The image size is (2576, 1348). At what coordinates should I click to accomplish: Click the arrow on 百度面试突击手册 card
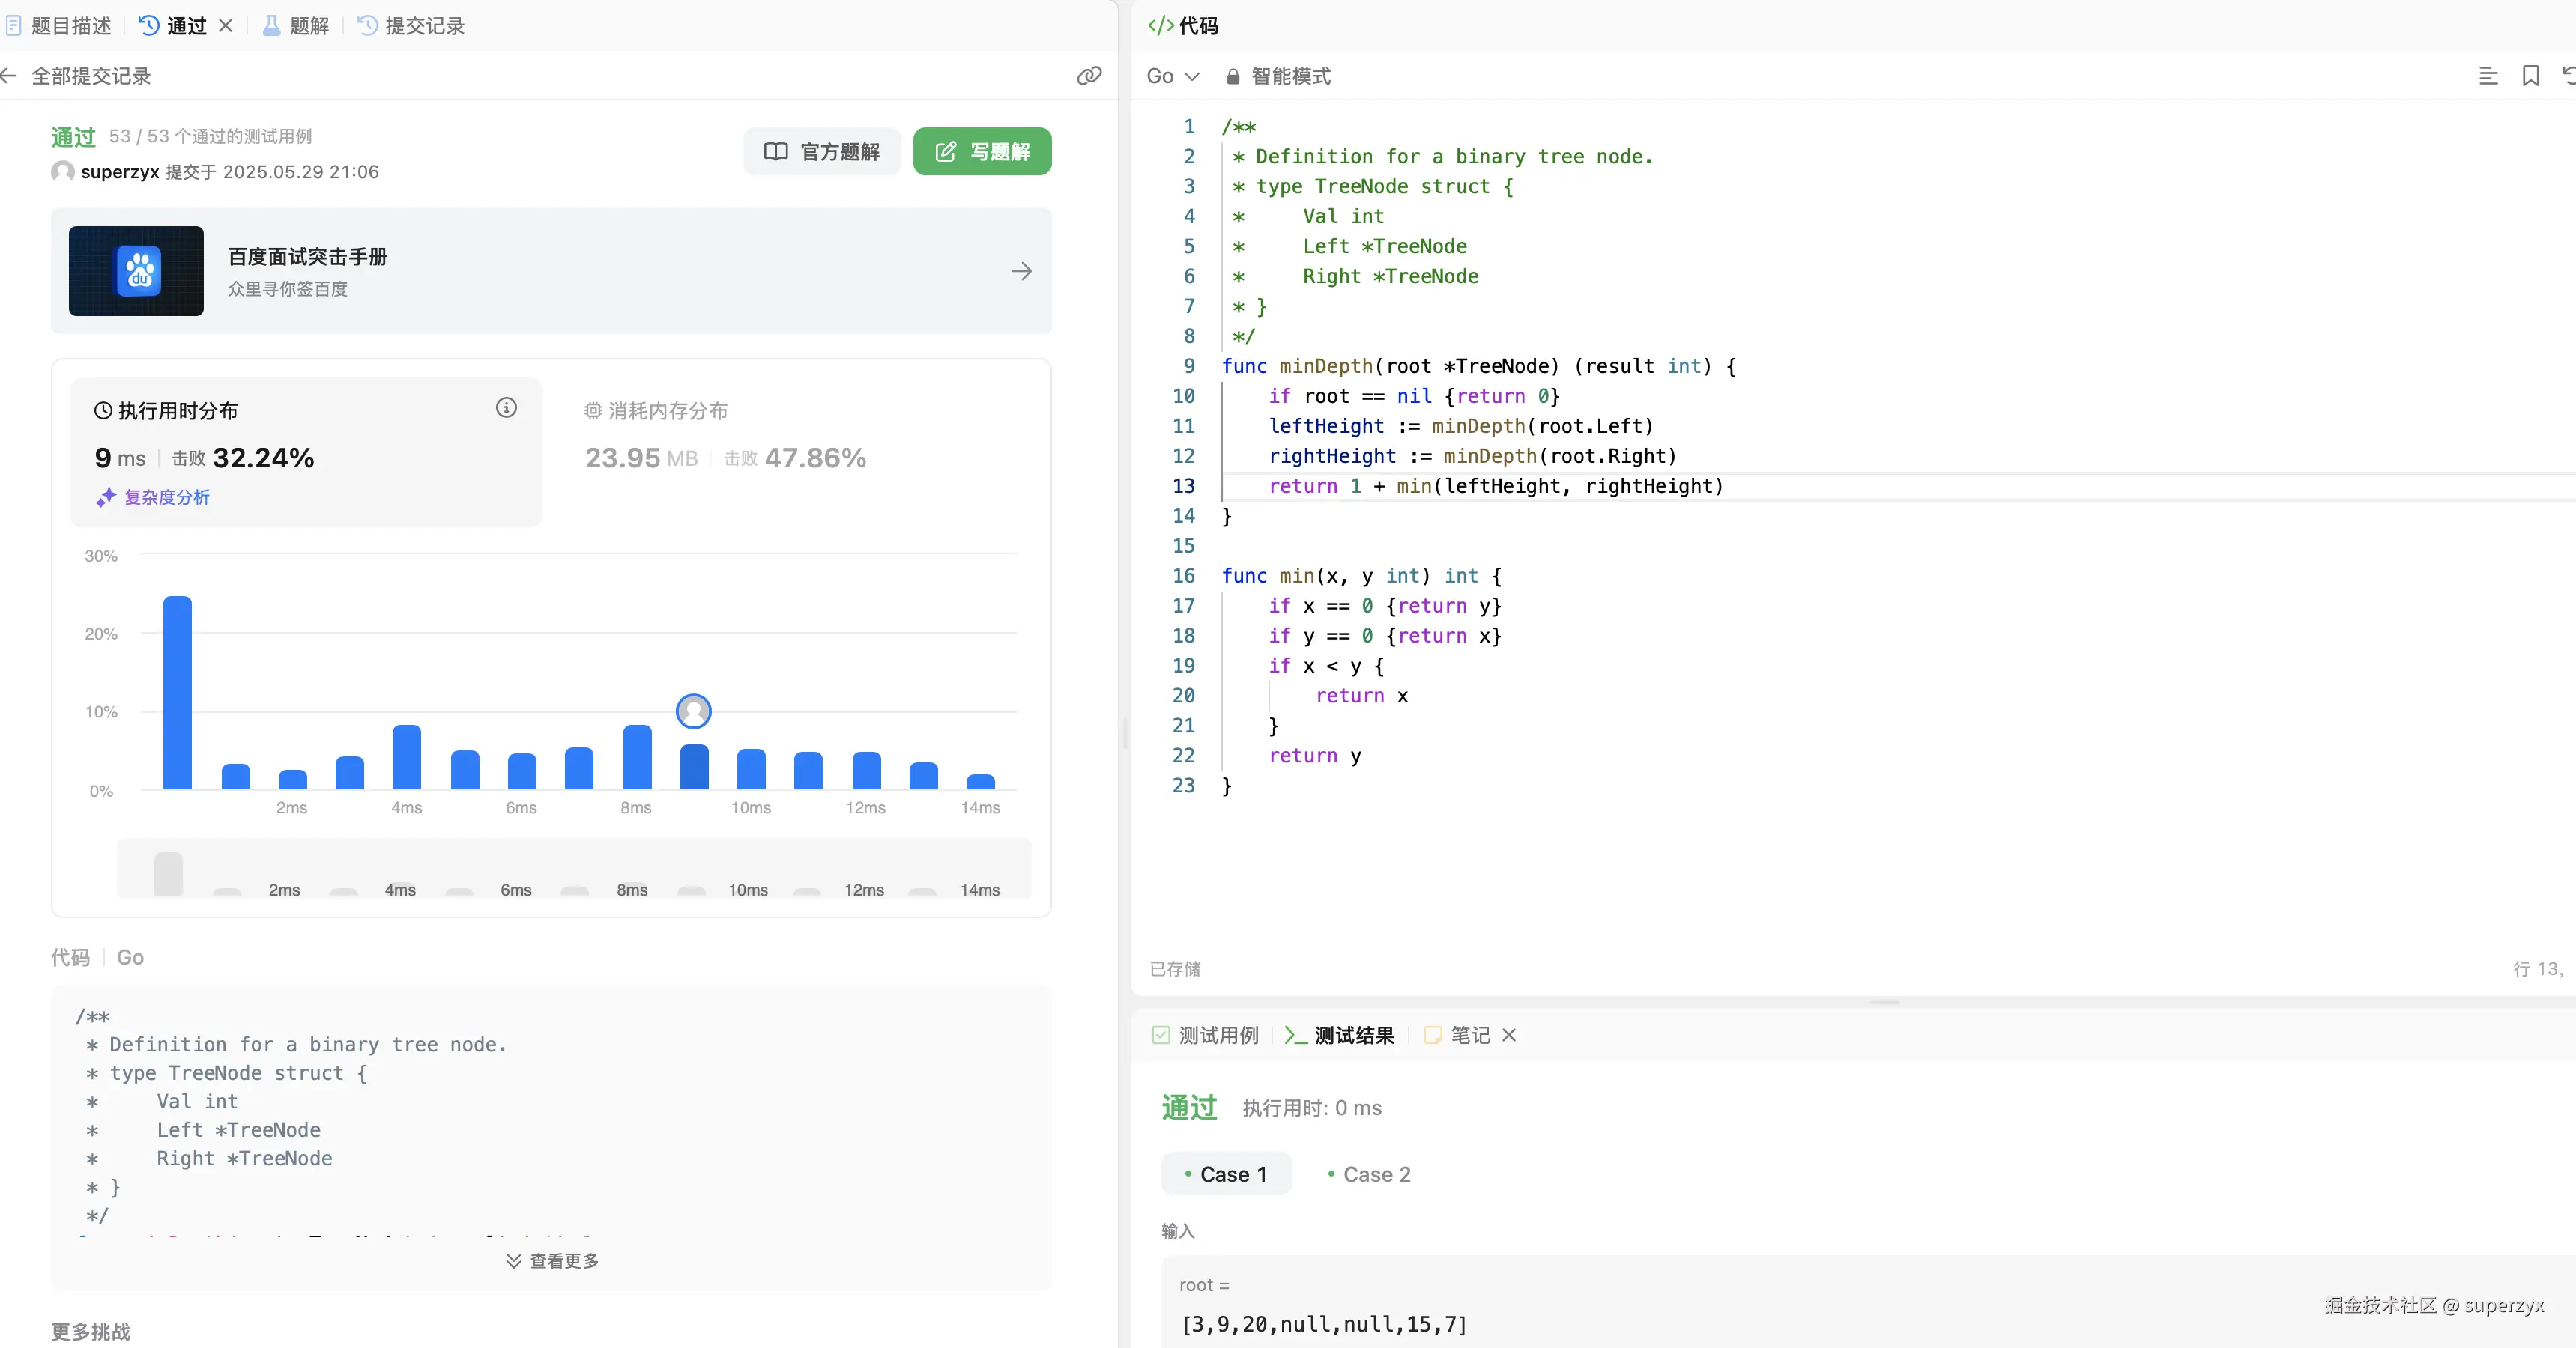point(1021,271)
